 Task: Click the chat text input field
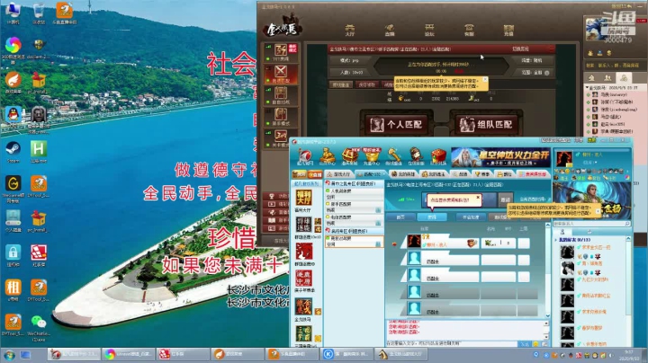(x=451, y=343)
